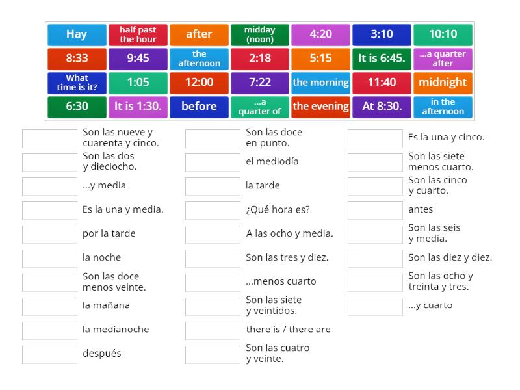520x390 pixels.
Task: Choose the '10:10' tile
Action: click(443, 34)
